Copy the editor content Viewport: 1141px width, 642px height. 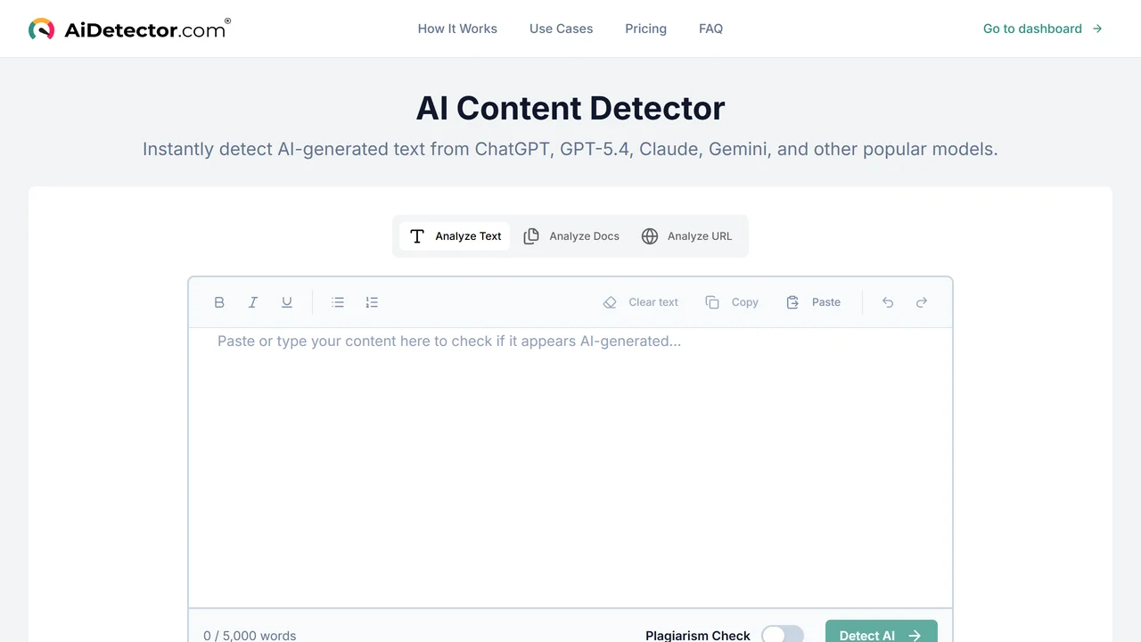(x=732, y=302)
